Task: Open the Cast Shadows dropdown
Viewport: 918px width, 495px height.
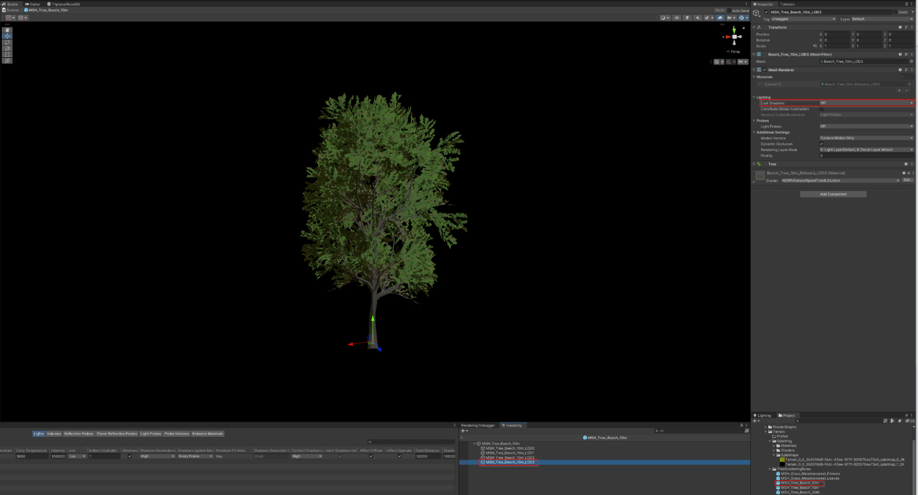Action: (x=866, y=103)
